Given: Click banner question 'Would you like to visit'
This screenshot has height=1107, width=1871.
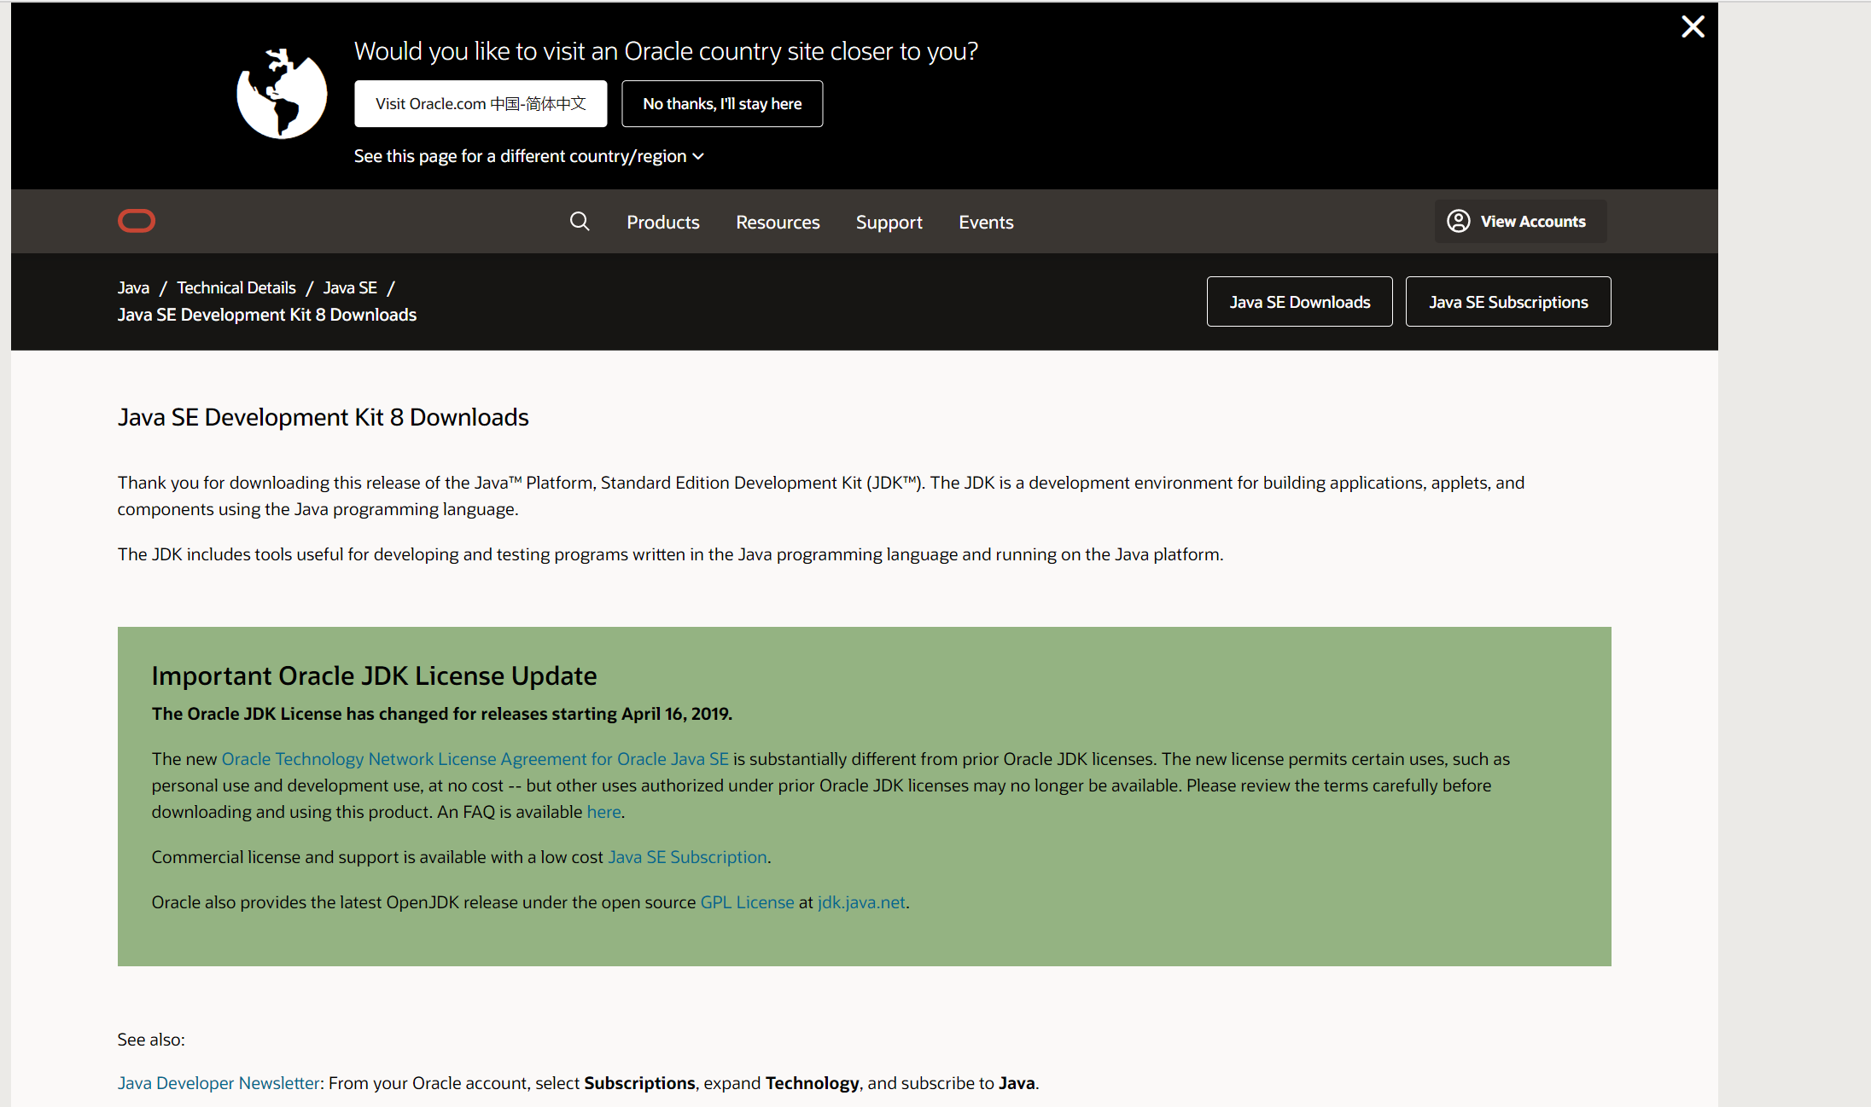Looking at the screenshot, I should [x=666, y=51].
